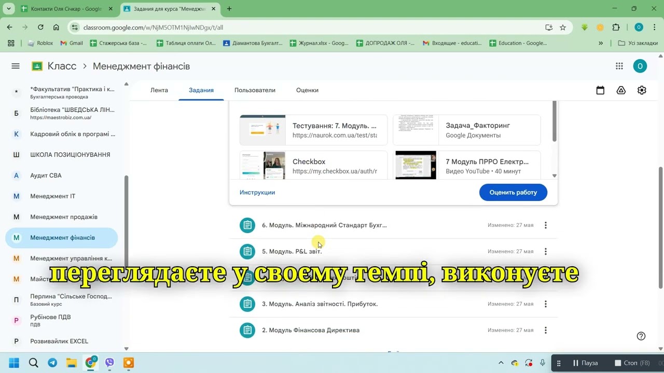
Task: Expand the Chrome tab search dropdown arrow
Action: (x=9, y=9)
